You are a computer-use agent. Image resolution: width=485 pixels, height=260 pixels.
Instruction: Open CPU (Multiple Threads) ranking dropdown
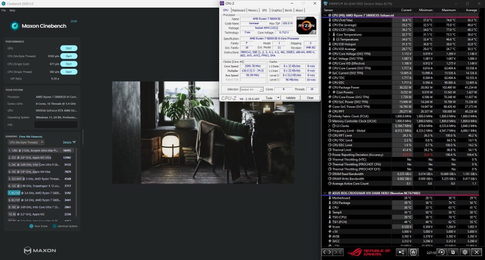coord(26,142)
